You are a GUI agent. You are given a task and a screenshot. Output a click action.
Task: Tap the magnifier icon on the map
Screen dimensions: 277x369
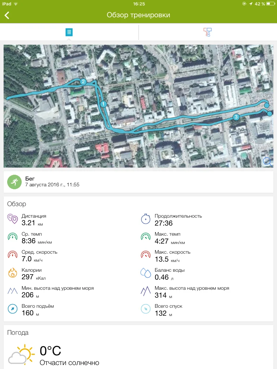tap(268, 162)
